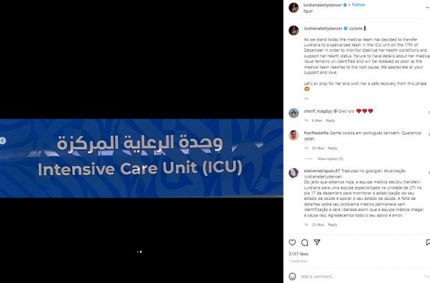430x283 pixels.
Task: Share post via paper plane icon
Action: pos(317,242)
